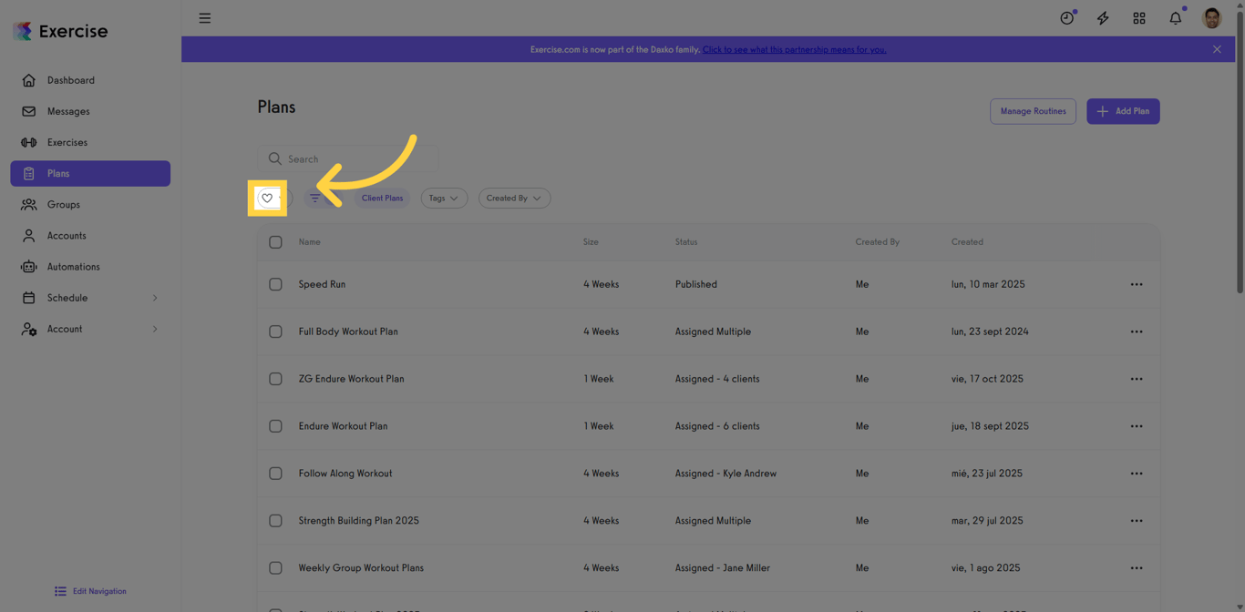Tick the Endure Workout Plan 1 Week checkbox
Image resolution: width=1245 pixels, height=612 pixels.
coord(275,426)
